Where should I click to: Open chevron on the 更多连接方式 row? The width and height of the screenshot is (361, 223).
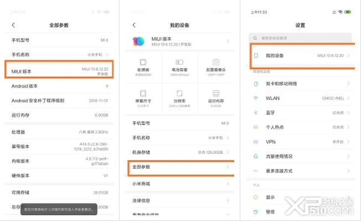point(349,171)
